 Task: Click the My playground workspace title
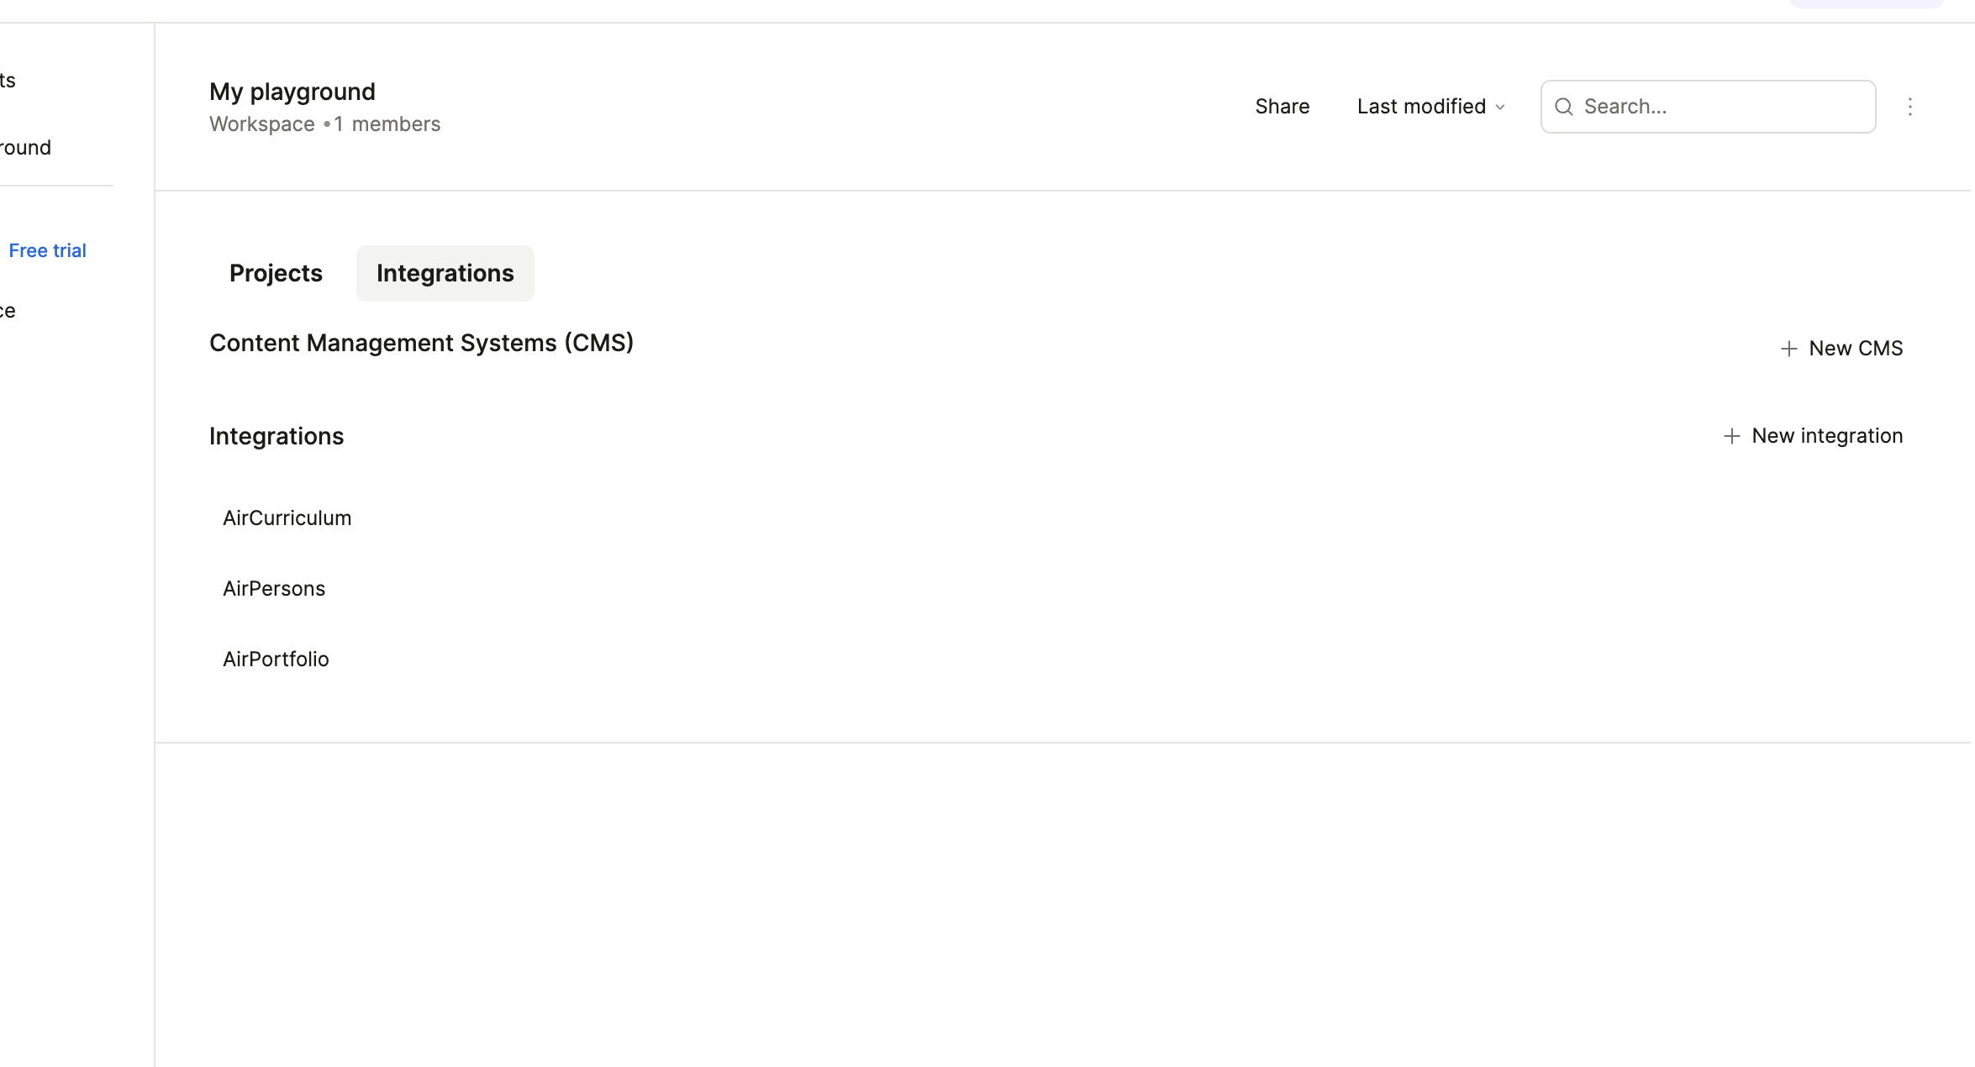292,92
